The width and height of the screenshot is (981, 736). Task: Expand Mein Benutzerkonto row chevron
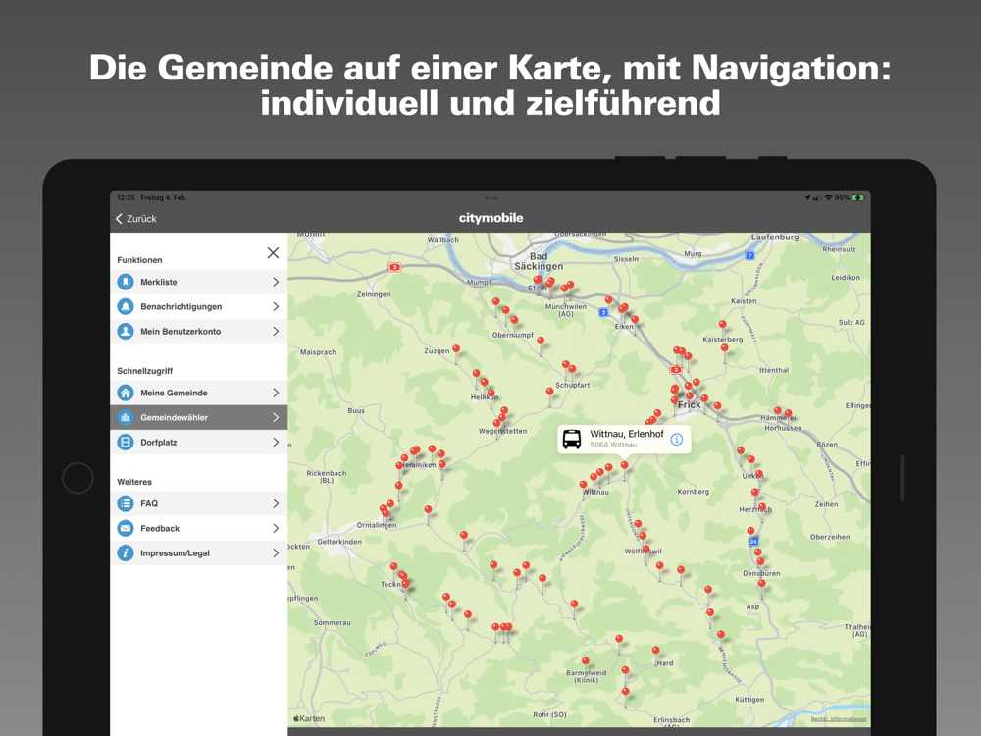click(276, 331)
